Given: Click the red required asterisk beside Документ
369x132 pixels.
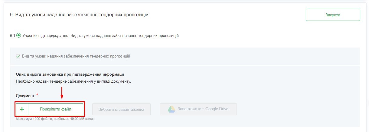Looking at the screenshot, I should 37,95.
